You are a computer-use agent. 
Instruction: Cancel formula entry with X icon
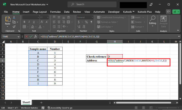(x=26, y=37)
